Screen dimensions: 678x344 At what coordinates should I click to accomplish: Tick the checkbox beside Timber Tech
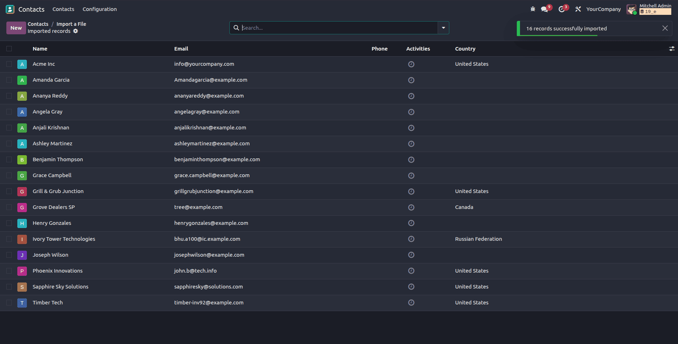(x=9, y=303)
